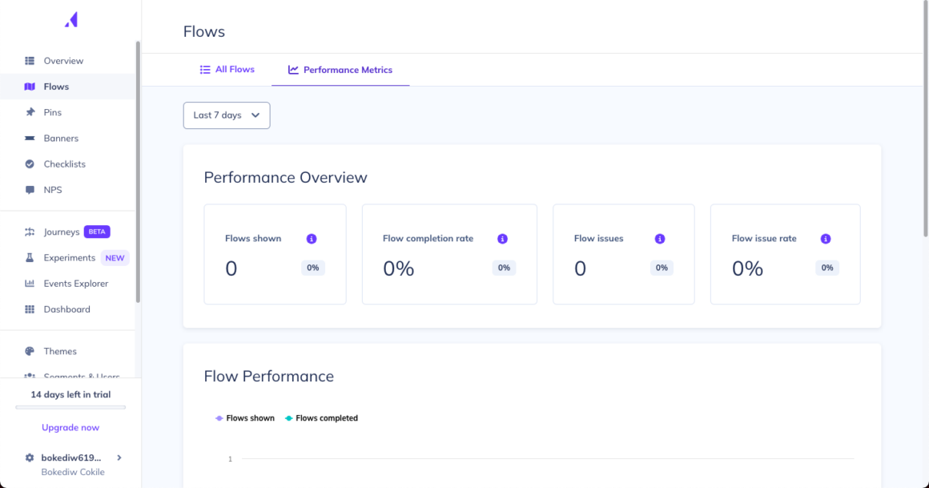Select the Banners icon in sidebar
The height and width of the screenshot is (488, 929).
(30, 139)
